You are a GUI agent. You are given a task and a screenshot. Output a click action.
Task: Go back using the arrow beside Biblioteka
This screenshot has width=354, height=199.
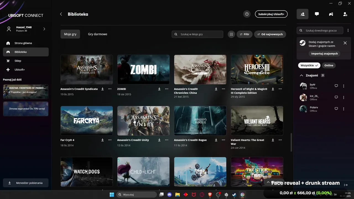61,14
